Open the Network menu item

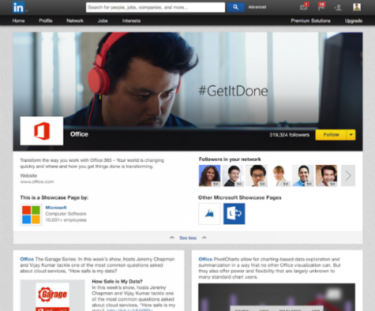click(x=75, y=21)
